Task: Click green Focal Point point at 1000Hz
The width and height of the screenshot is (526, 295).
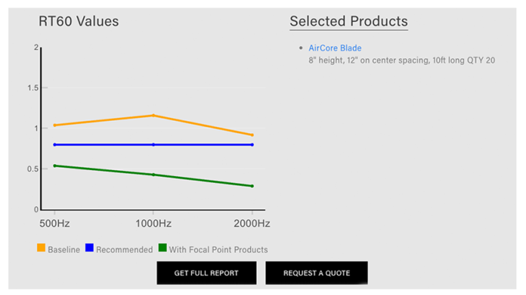Action: point(153,175)
